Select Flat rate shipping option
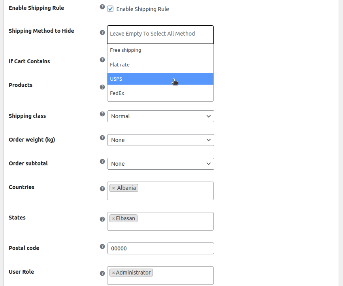 point(160,64)
